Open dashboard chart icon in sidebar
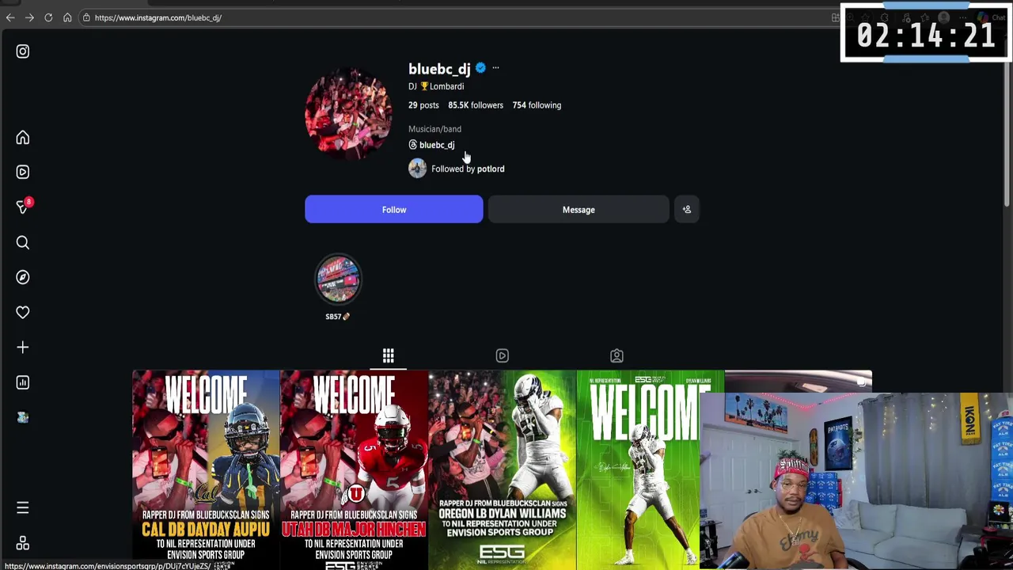Image resolution: width=1013 pixels, height=570 pixels. click(23, 382)
